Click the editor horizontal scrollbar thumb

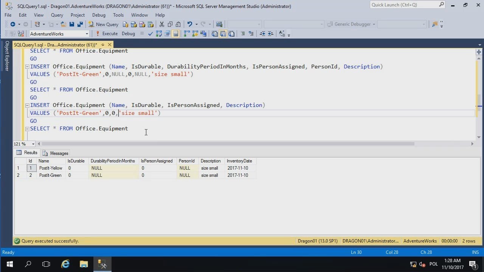(228, 144)
